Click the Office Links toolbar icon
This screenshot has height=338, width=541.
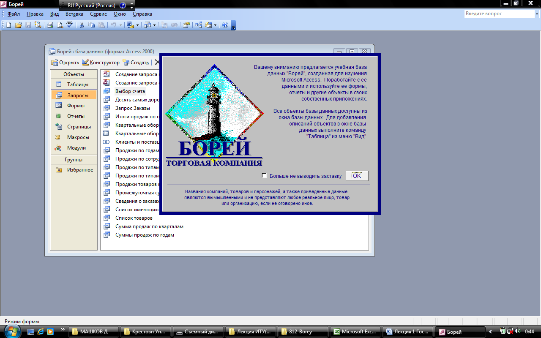coord(130,25)
